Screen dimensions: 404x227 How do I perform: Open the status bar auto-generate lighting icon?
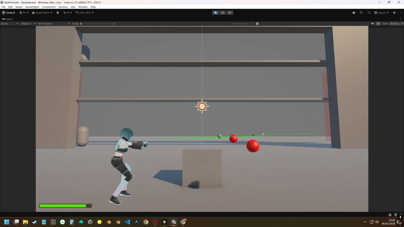click(390, 215)
